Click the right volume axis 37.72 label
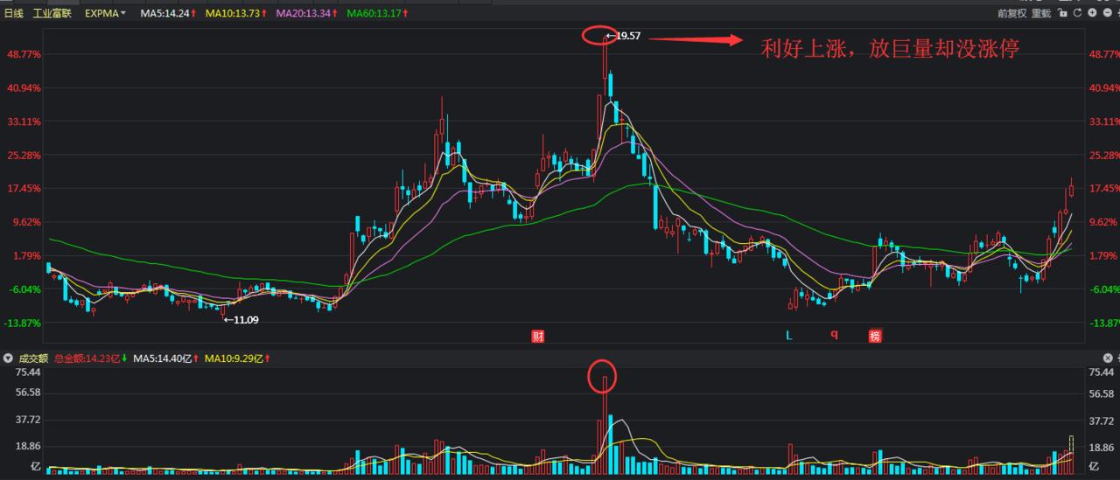 (1101, 421)
